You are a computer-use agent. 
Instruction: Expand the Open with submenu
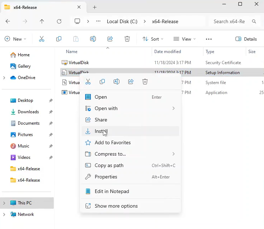pyautogui.click(x=174, y=108)
